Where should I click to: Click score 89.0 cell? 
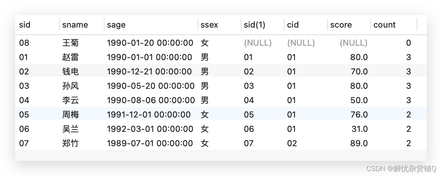[359, 143]
